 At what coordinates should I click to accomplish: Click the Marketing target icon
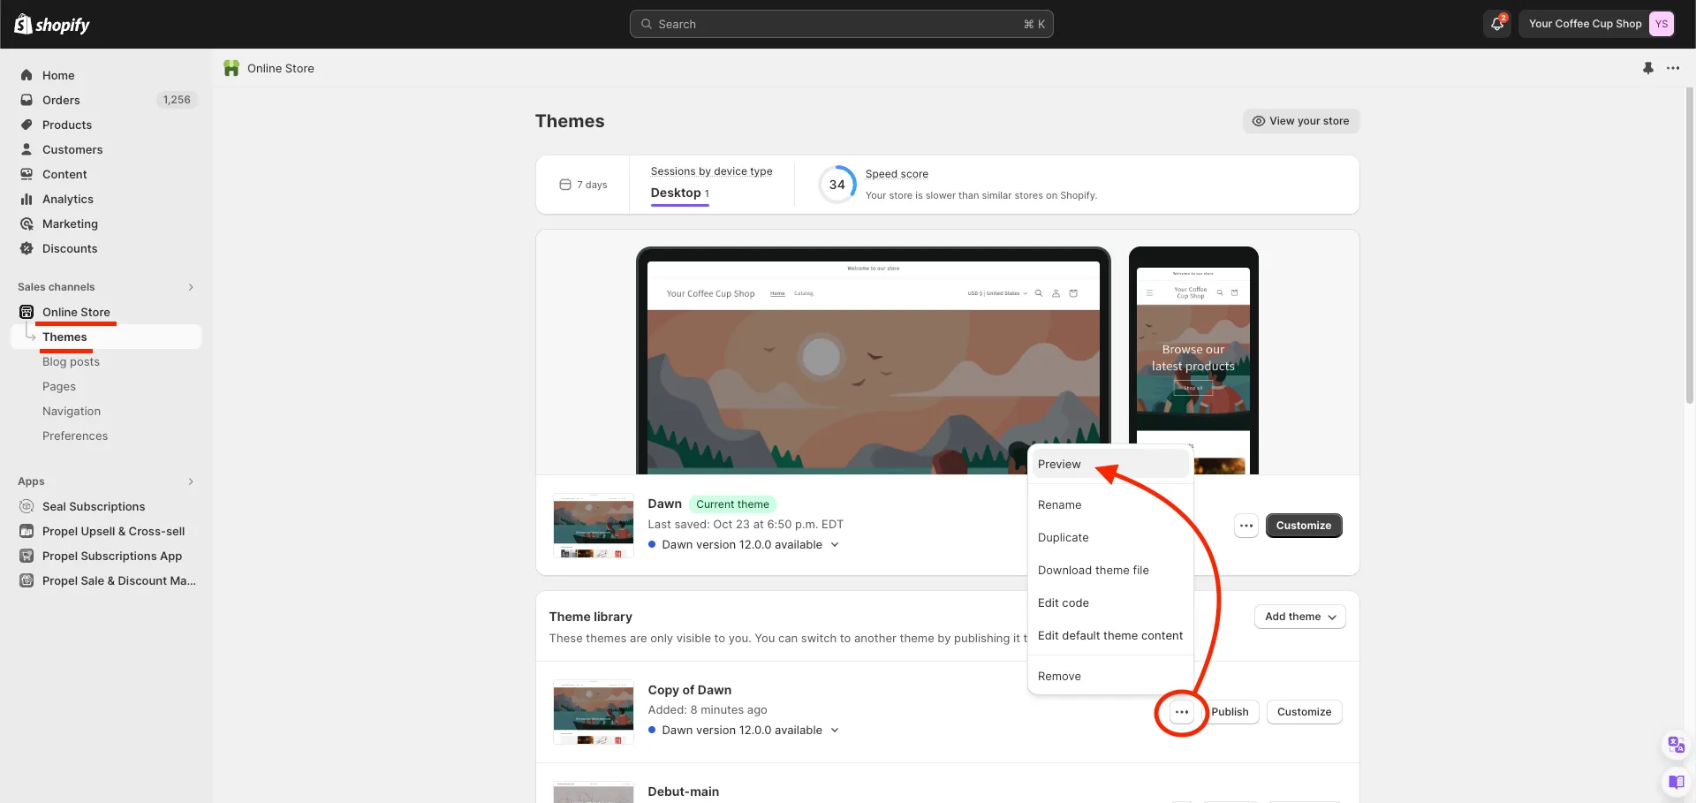click(26, 223)
